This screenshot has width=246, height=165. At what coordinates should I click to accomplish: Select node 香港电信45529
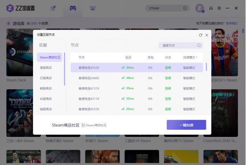point(137,68)
